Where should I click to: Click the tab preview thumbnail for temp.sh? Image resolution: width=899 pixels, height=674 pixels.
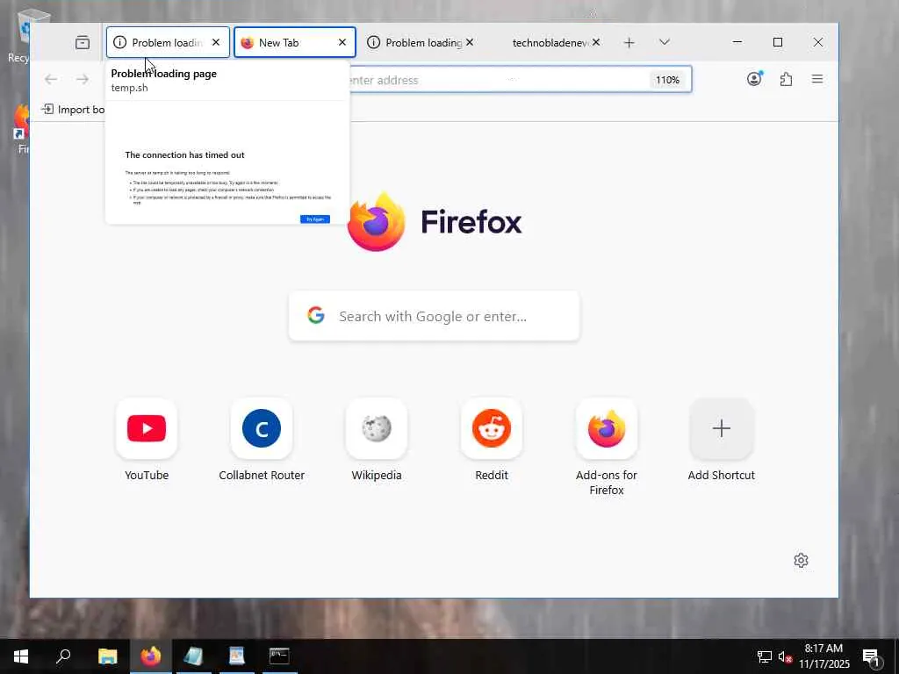pyautogui.click(x=227, y=162)
